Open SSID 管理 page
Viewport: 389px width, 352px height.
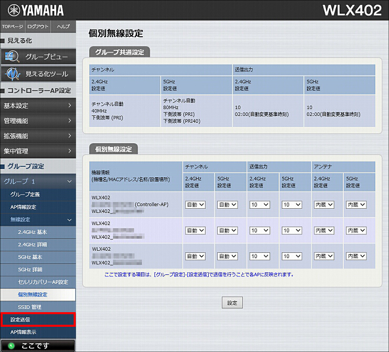38,307
